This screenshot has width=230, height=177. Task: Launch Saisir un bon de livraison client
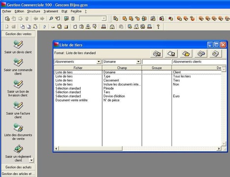pyautogui.click(x=18, y=84)
